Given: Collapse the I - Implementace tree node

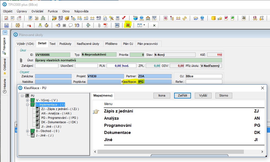Looking at the screenshot, I should 27,105.
